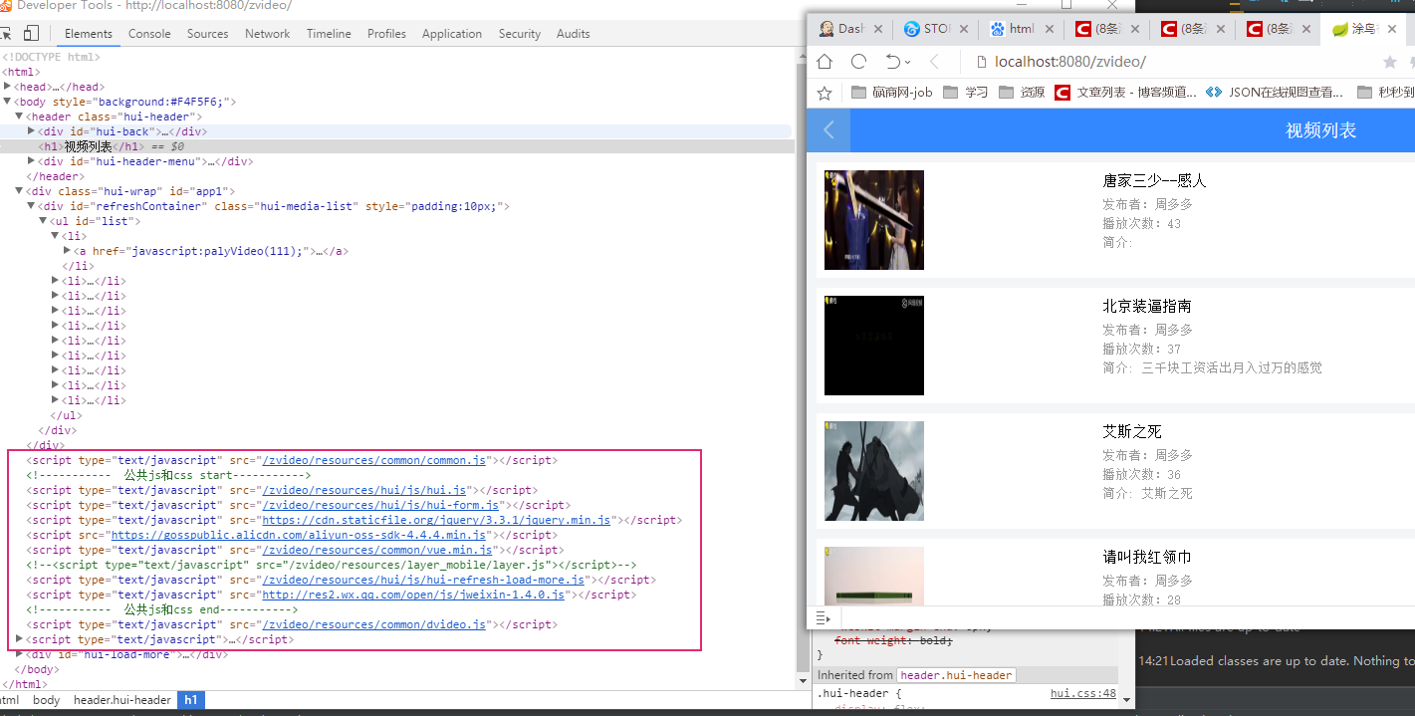Open the refresh button's dropdown arrow

click(906, 62)
